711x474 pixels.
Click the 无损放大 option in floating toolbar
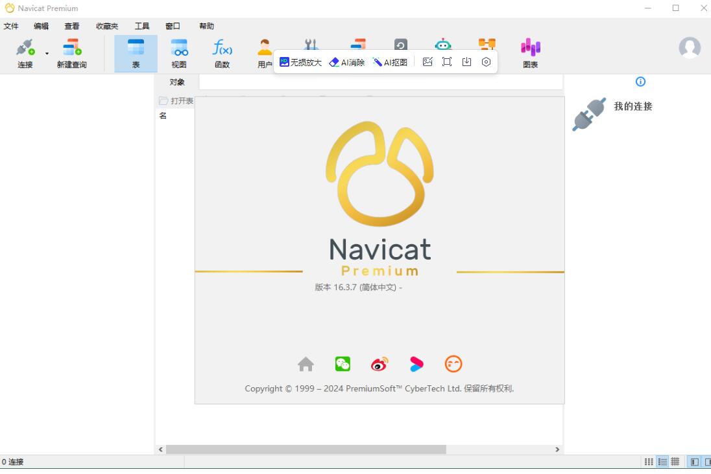(x=302, y=62)
